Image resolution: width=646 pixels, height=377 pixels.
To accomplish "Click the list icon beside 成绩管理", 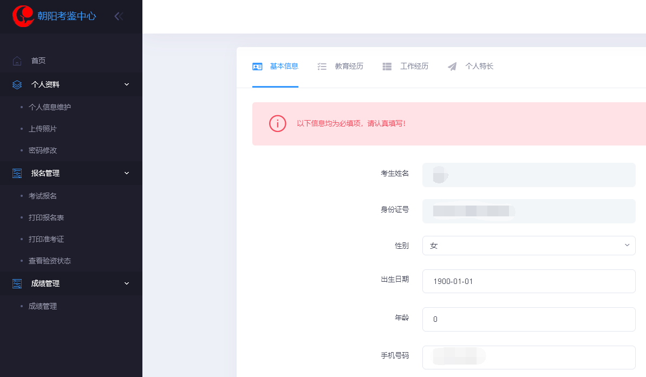I will [17, 283].
